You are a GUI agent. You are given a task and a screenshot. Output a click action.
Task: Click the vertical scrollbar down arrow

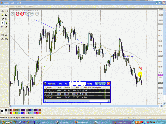pos(164,103)
